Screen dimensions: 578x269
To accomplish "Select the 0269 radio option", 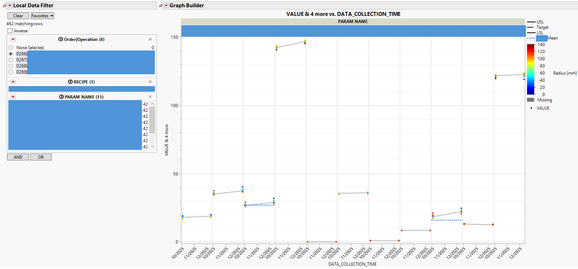I will (x=11, y=72).
